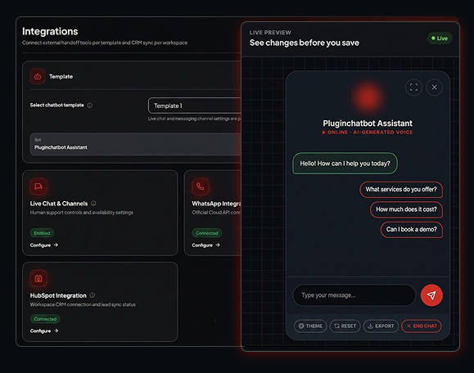Open the Template 1 chatbot template dropdown
Screen dimensions: 474x373
pos(195,106)
